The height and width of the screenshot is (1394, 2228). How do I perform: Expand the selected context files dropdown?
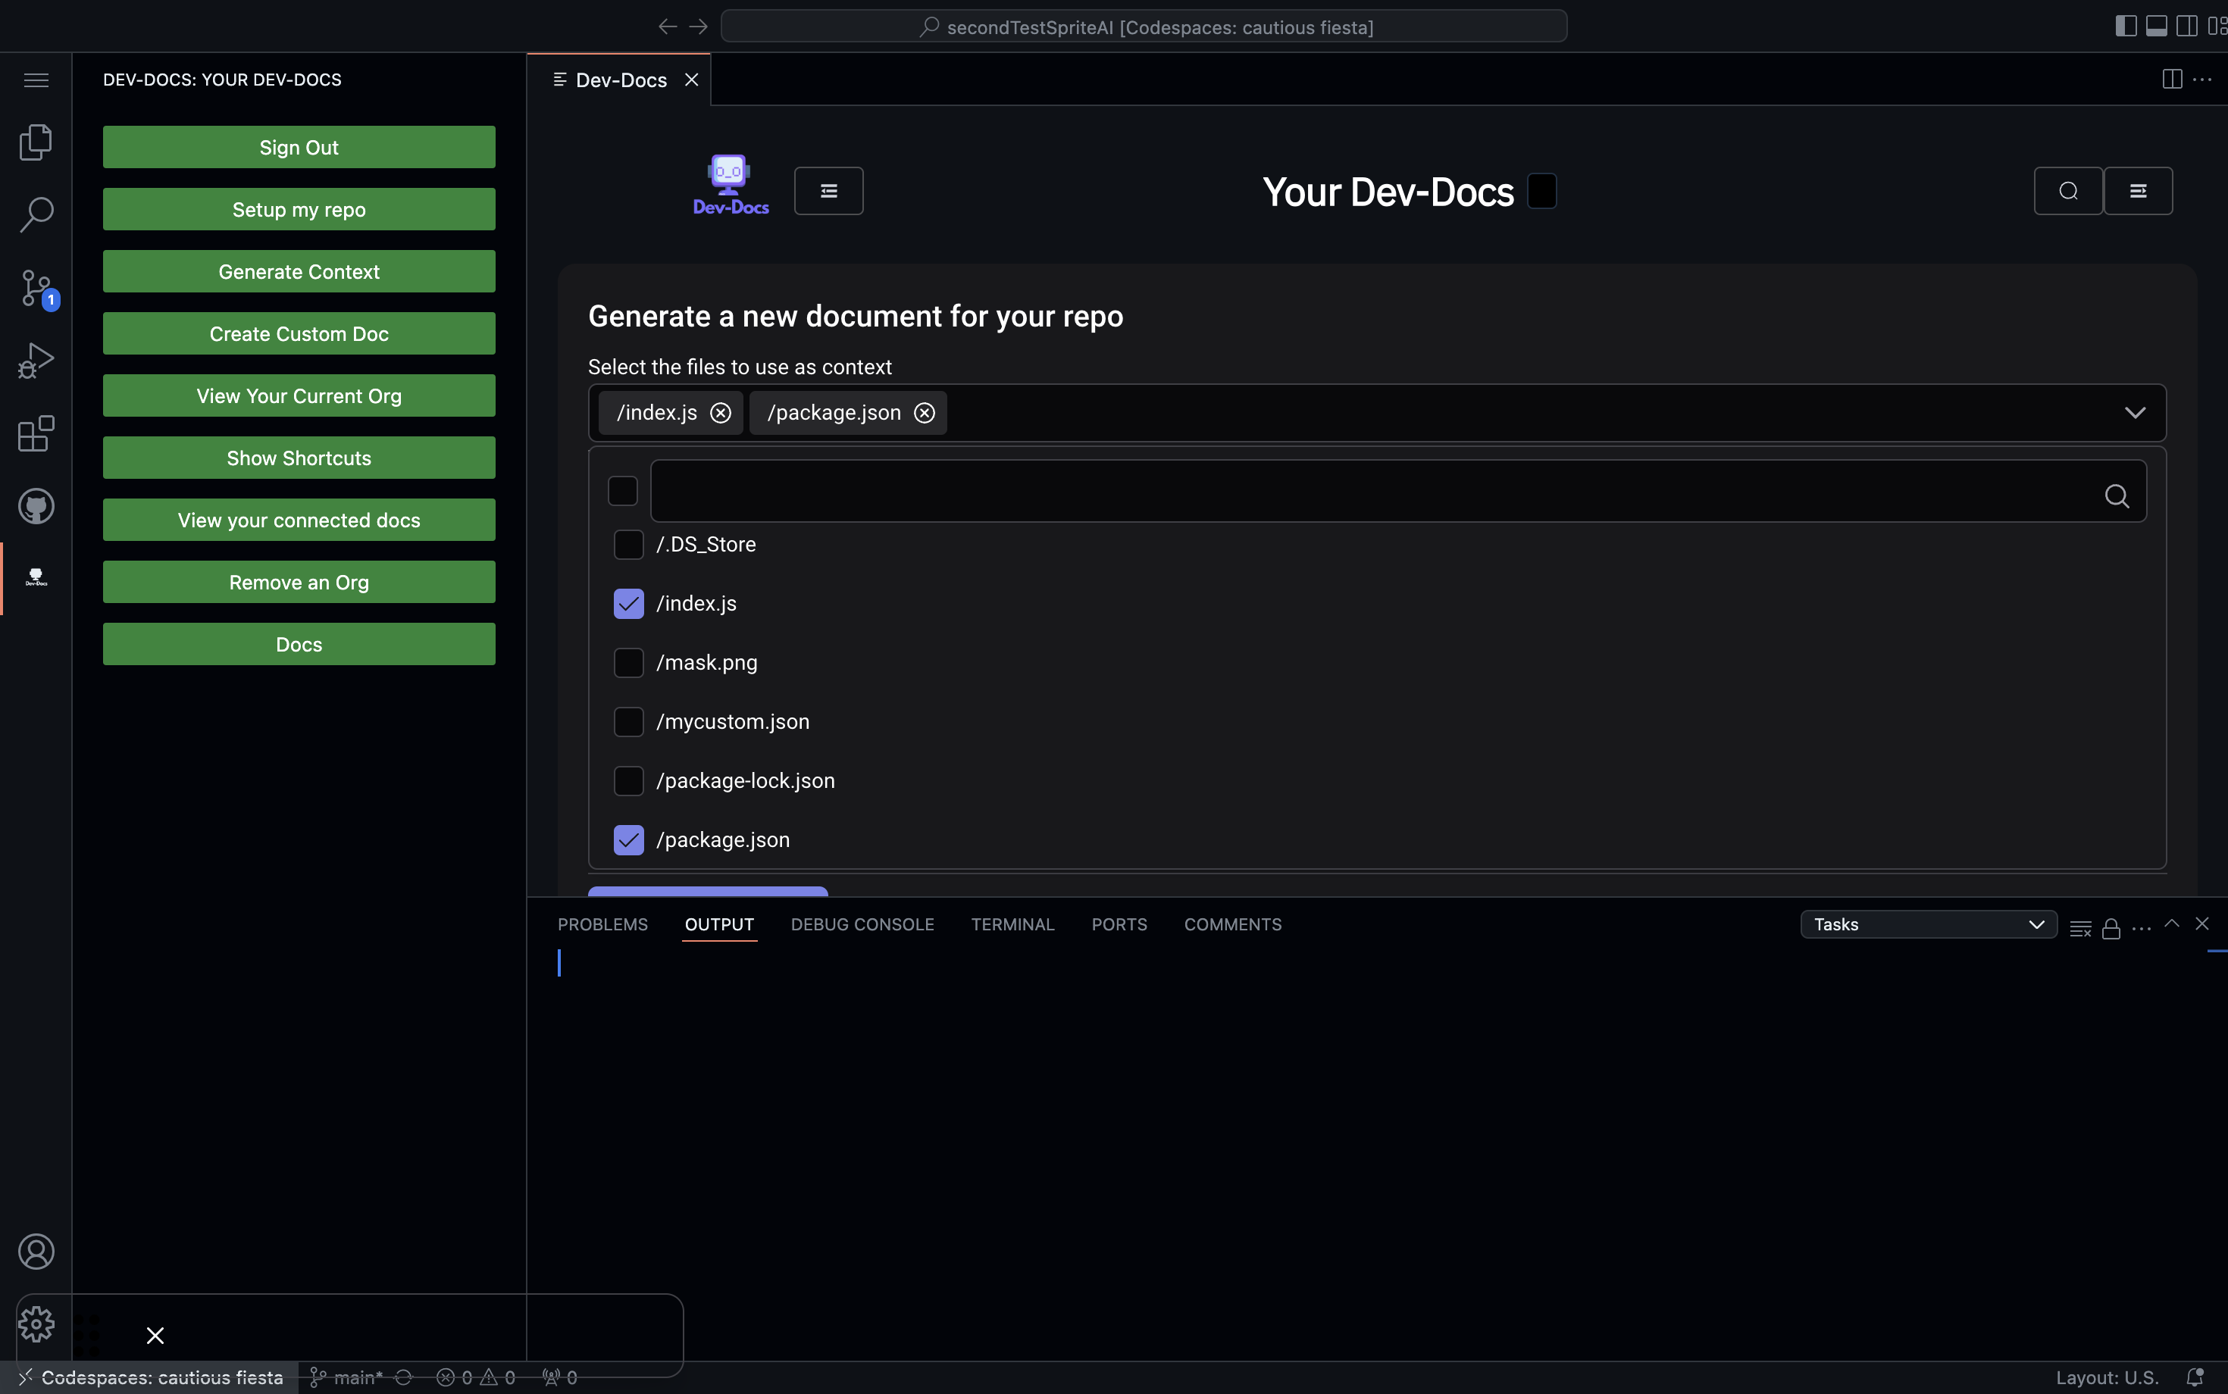[x=2137, y=412]
